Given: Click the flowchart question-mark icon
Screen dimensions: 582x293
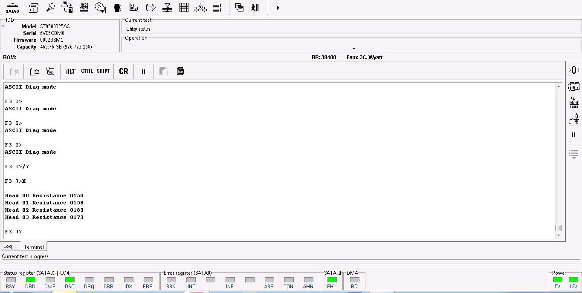Looking at the screenshot, I should [200, 8].
